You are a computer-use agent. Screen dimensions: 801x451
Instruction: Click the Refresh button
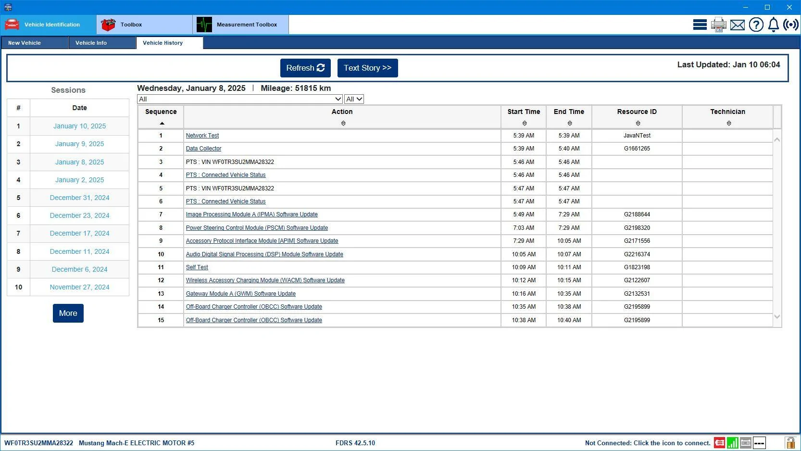pyautogui.click(x=305, y=68)
